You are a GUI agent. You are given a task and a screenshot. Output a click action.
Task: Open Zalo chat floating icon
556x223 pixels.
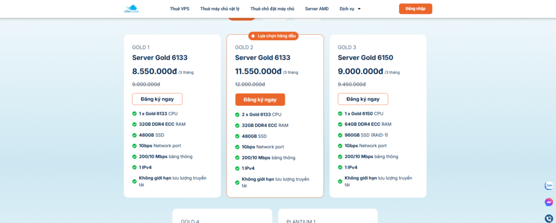[549, 186]
